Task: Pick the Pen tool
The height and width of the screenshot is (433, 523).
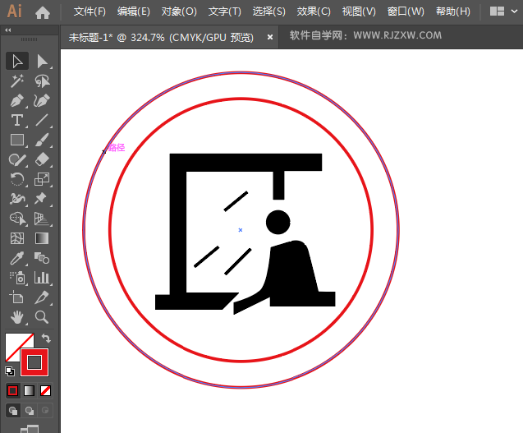Action: point(16,101)
